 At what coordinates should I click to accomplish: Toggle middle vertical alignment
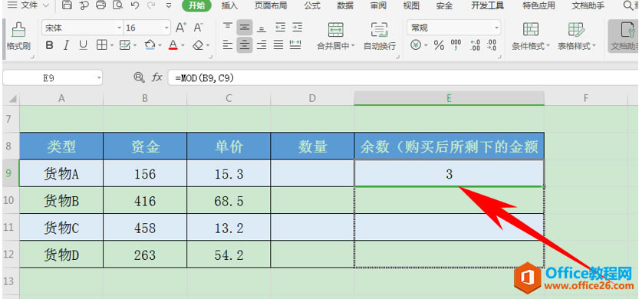[245, 28]
